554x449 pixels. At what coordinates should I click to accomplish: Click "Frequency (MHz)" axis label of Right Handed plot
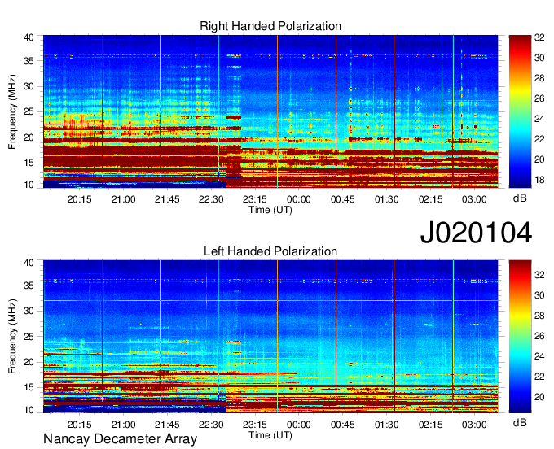12,111
